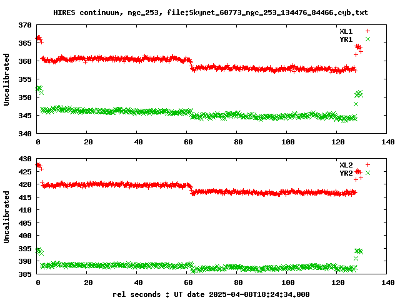Click the 340 y-axis tick label
Viewport: 400px width, 300px height.
[x=25, y=134]
